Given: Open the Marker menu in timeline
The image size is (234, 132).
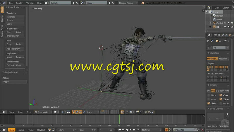Looking at the screenshot, I should pos(21,130).
